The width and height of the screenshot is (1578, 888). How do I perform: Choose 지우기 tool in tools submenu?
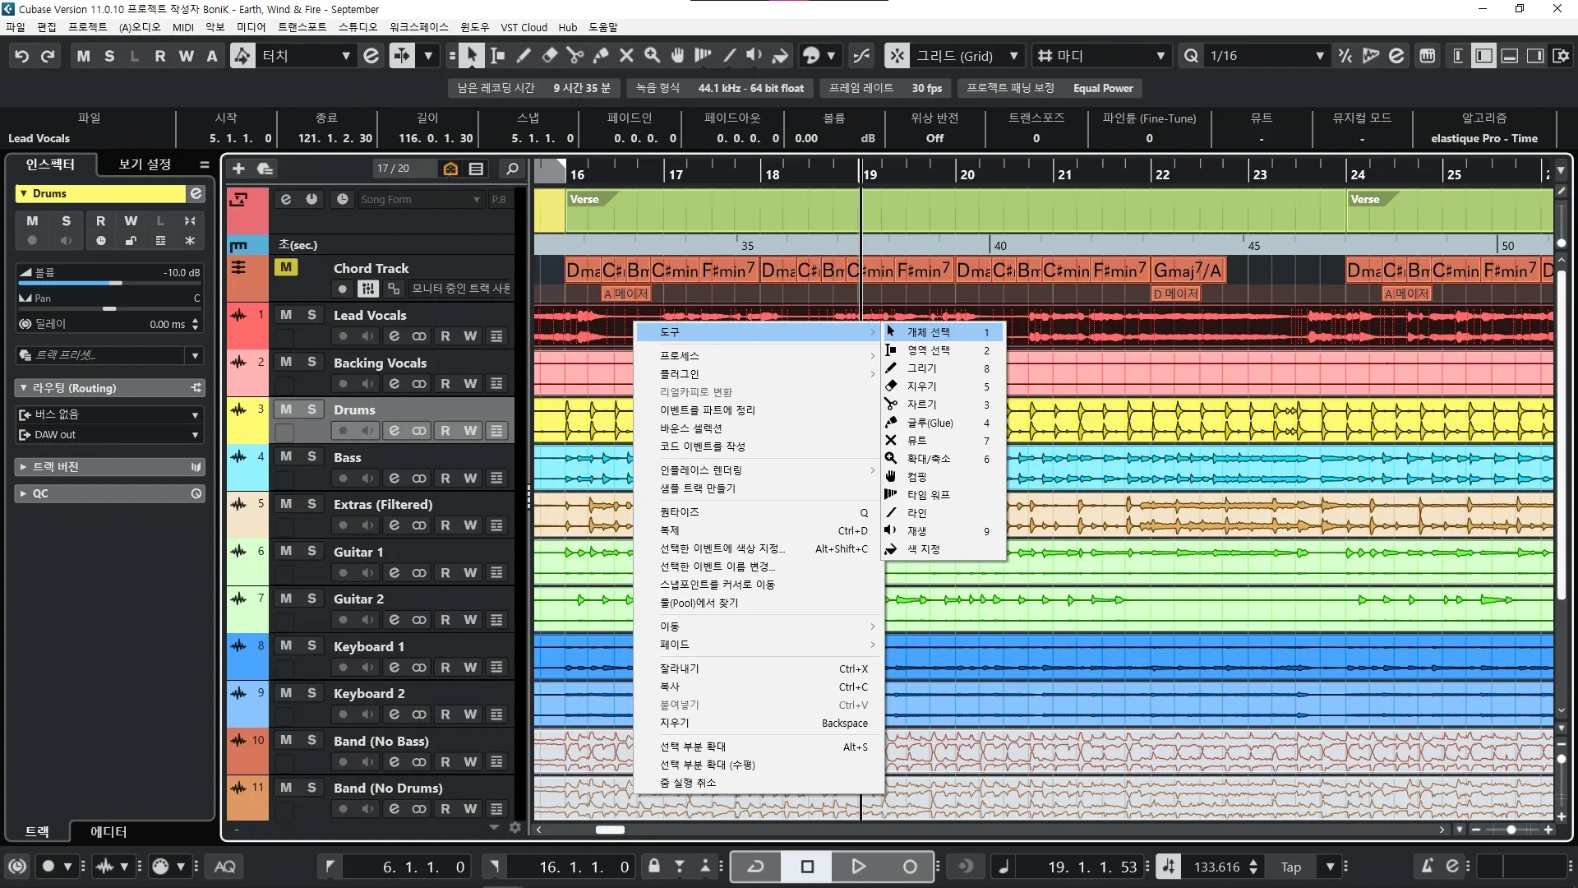(944, 386)
